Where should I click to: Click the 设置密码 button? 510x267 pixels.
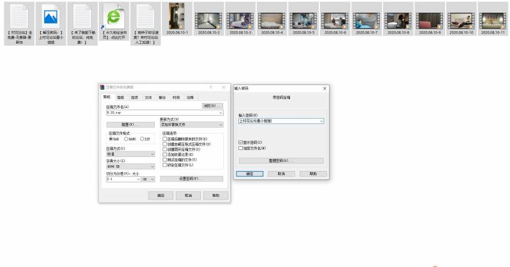point(191,179)
